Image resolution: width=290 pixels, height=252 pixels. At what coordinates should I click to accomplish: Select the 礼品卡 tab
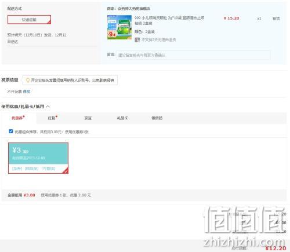[x=122, y=118]
